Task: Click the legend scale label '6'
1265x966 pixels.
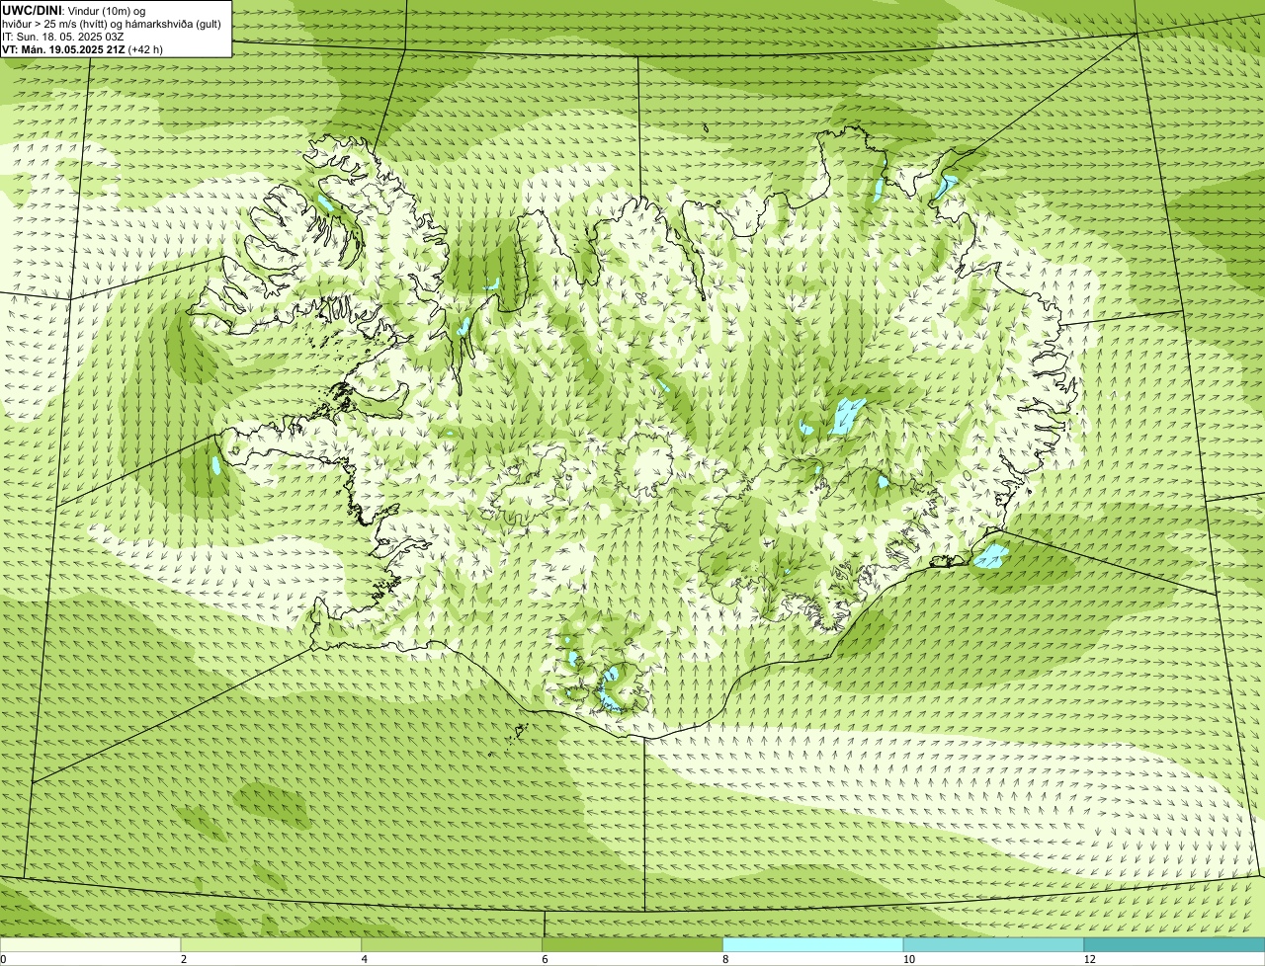Action: tap(545, 959)
